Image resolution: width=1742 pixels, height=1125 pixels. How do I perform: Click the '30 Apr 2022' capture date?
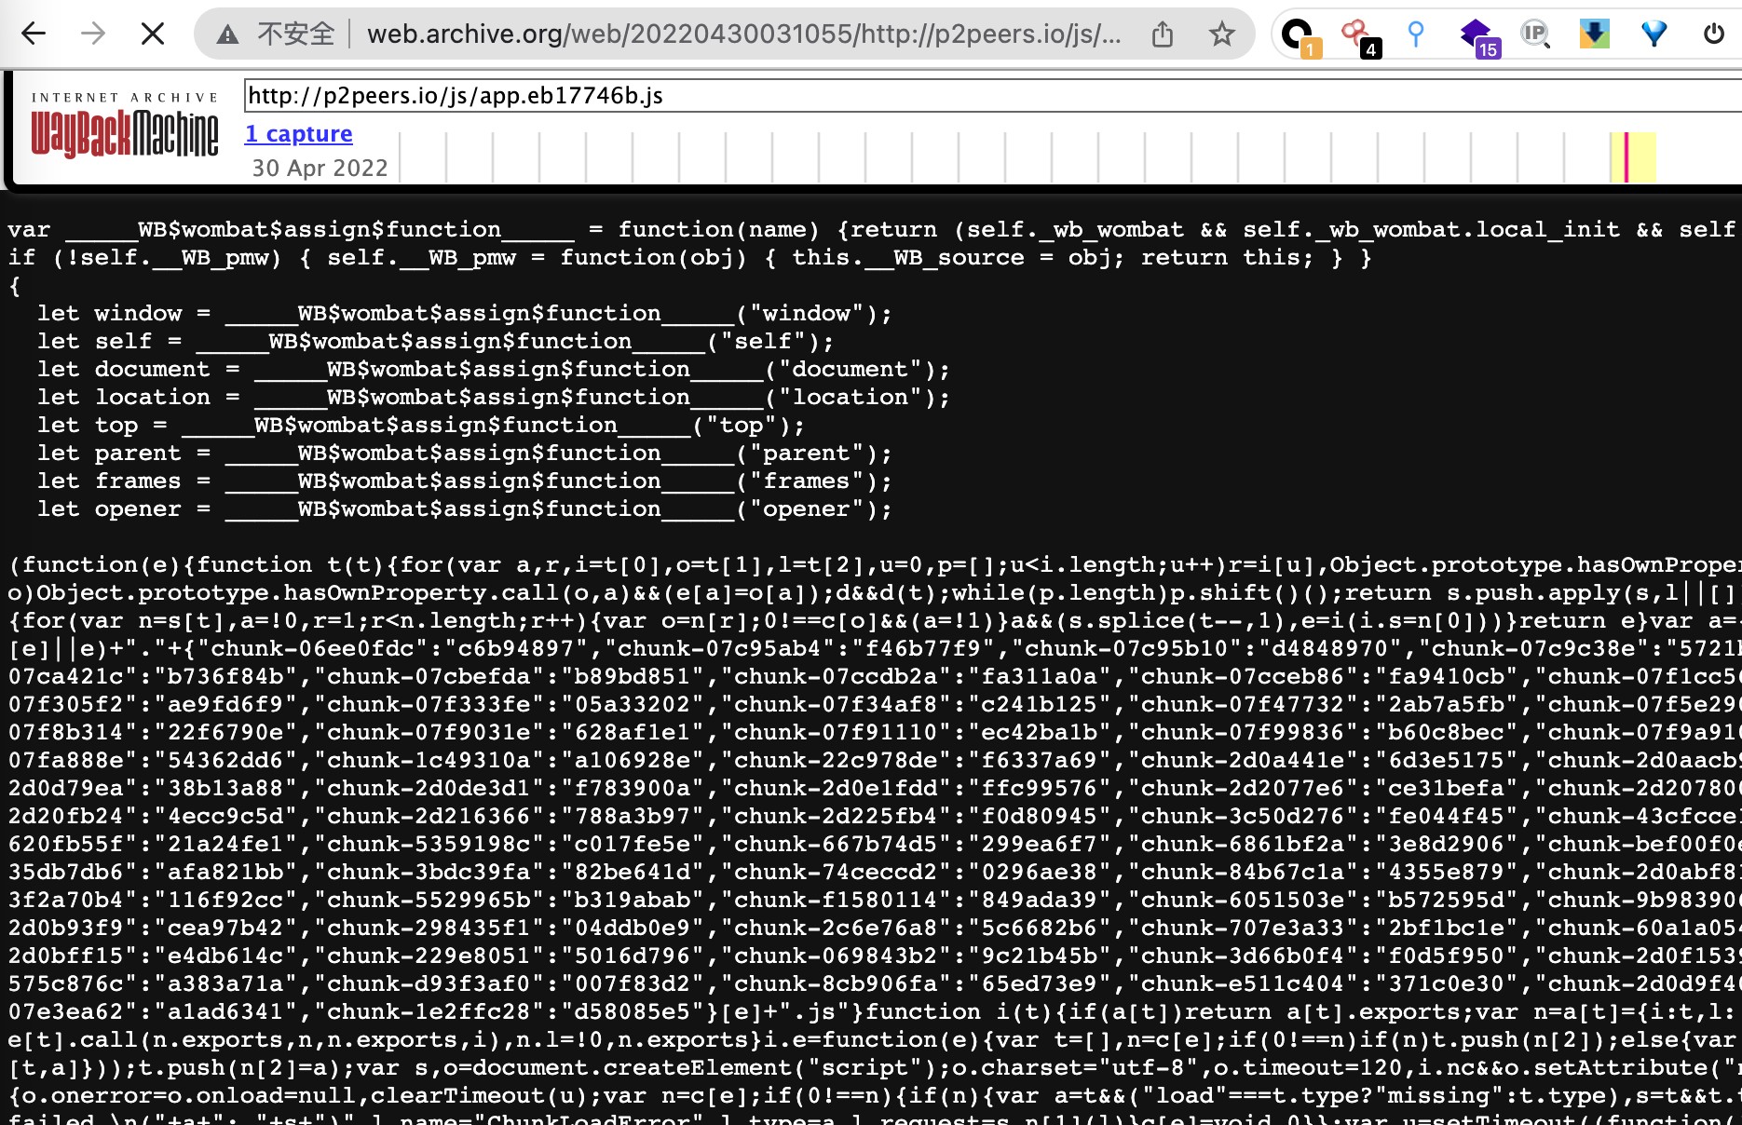click(320, 168)
